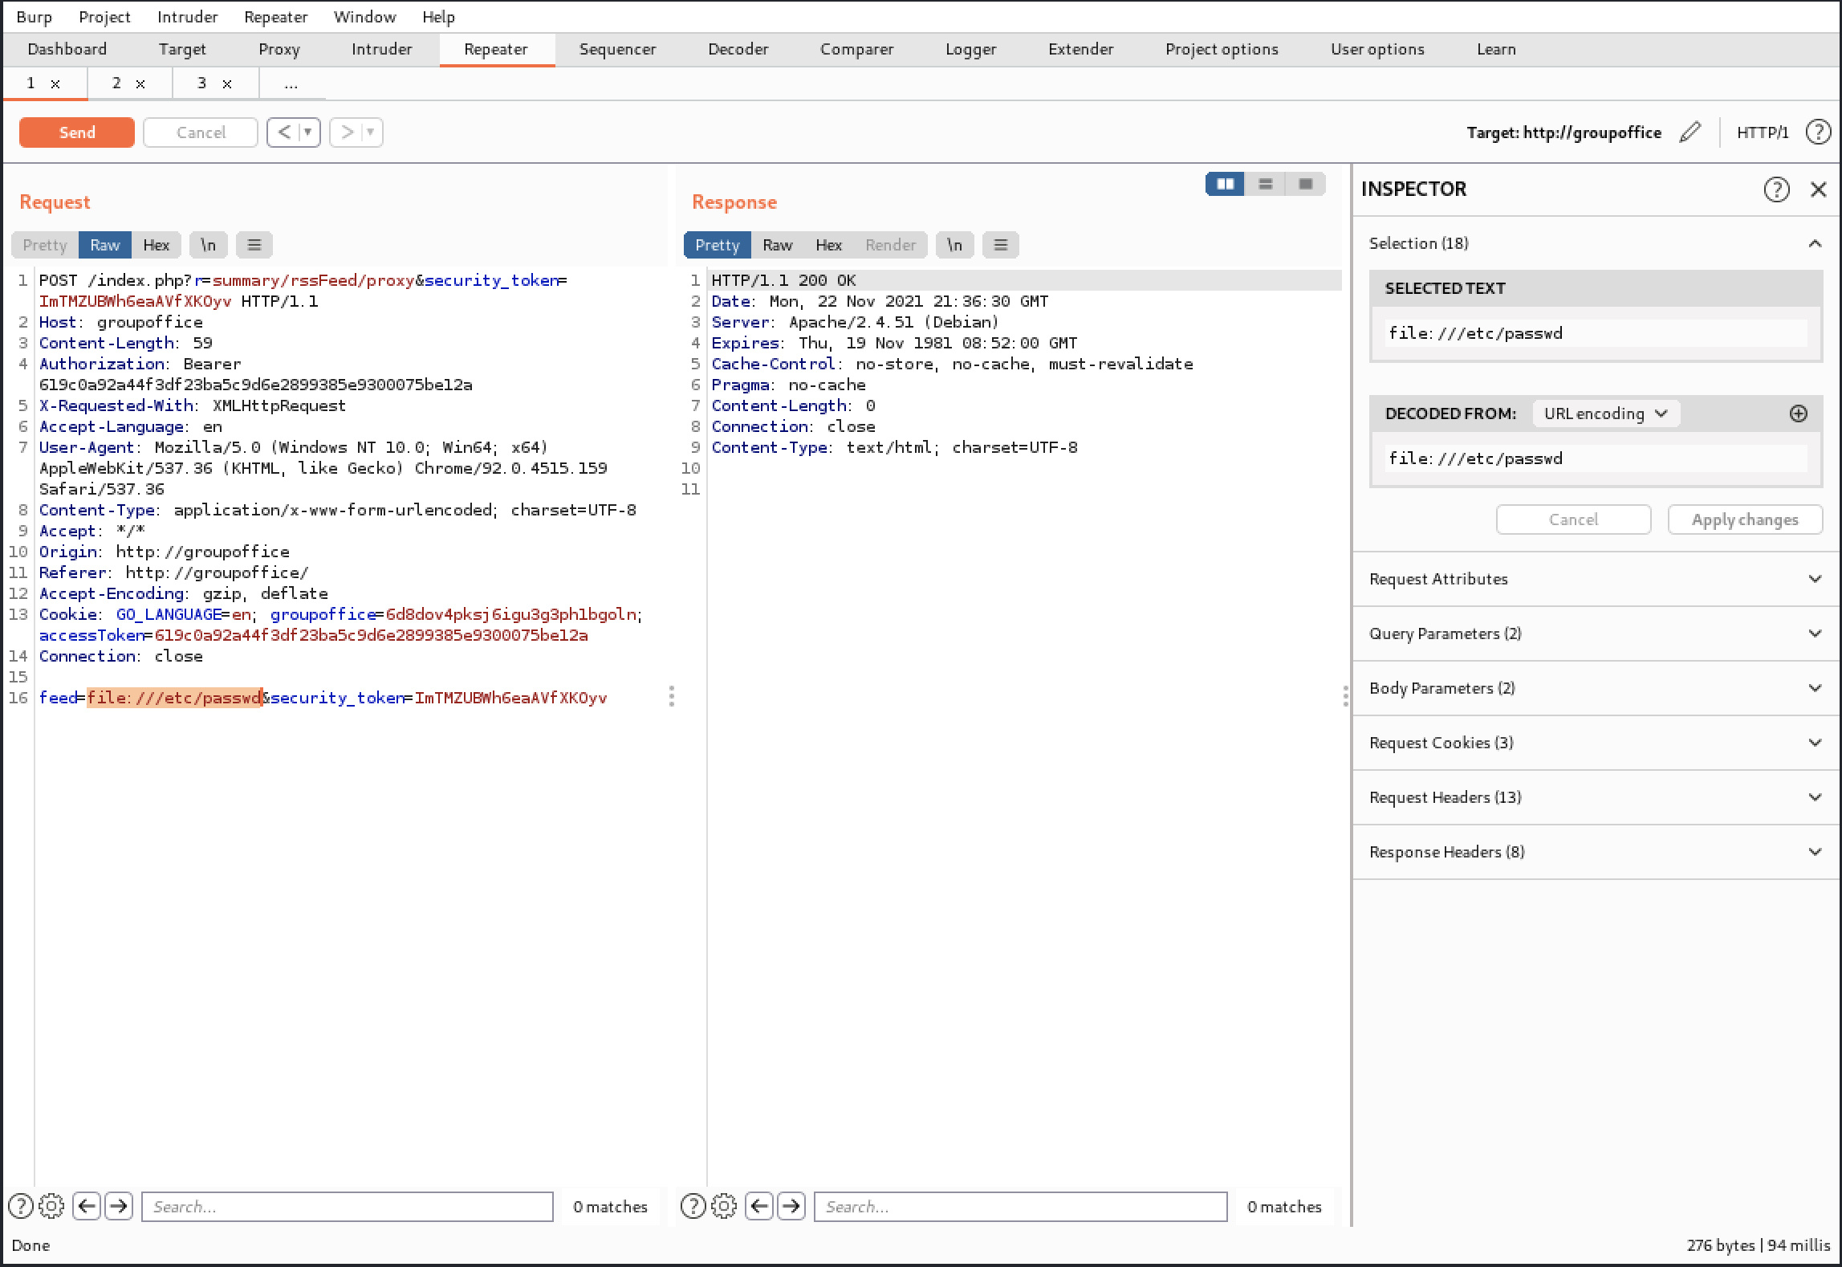Viewport: 1842px width, 1267px height.
Task: Click the Selected Text value field
Action: pyautogui.click(x=1596, y=333)
